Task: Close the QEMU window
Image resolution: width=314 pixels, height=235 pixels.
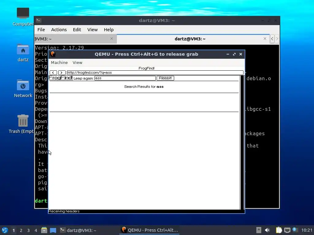Action: (x=241, y=54)
